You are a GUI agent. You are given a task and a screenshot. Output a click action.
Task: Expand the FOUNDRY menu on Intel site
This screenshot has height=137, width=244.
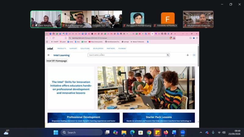[x=122, y=48]
